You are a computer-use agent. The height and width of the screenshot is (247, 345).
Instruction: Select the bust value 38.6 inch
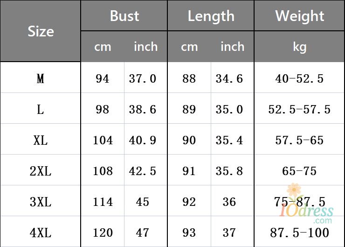(x=143, y=110)
